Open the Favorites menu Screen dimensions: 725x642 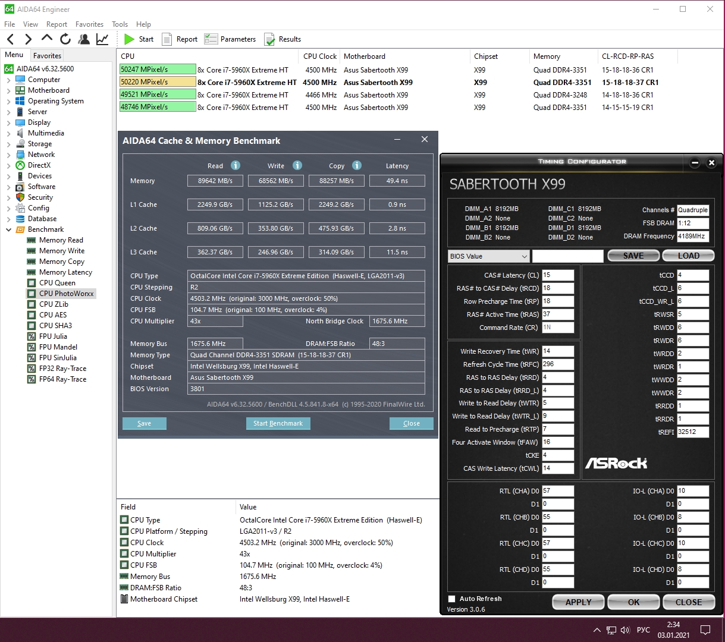tap(89, 24)
